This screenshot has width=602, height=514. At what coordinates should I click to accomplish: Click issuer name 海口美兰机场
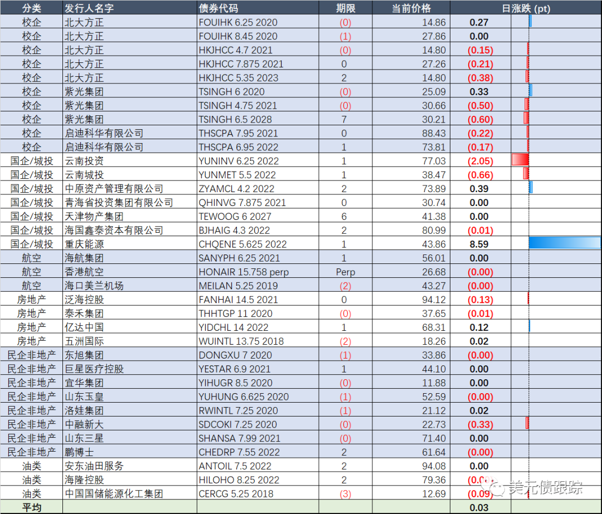click(x=94, y=286)
